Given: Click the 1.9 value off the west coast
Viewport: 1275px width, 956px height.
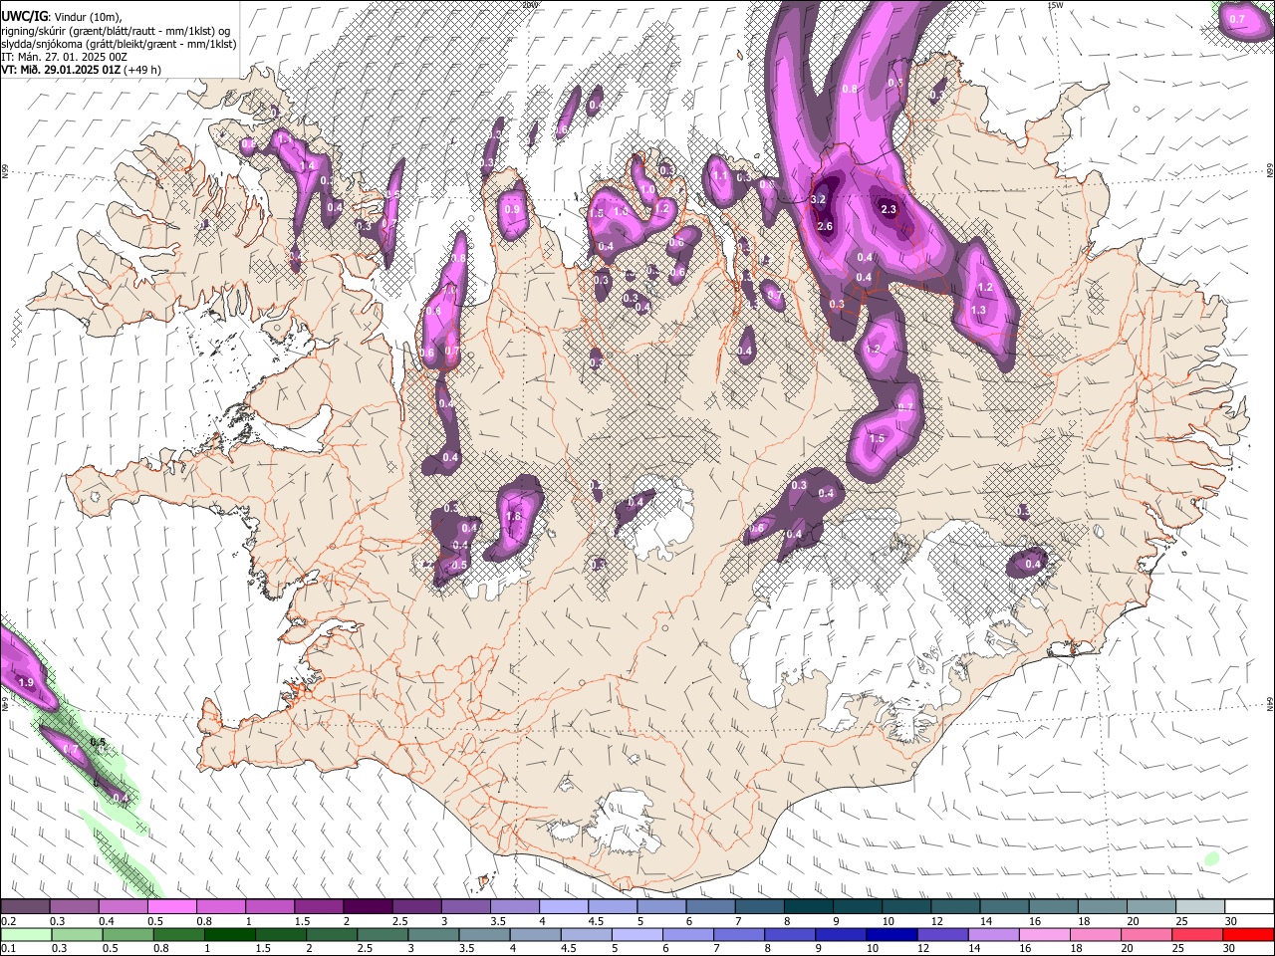Looking at the screenshot, I should (26, 682).
